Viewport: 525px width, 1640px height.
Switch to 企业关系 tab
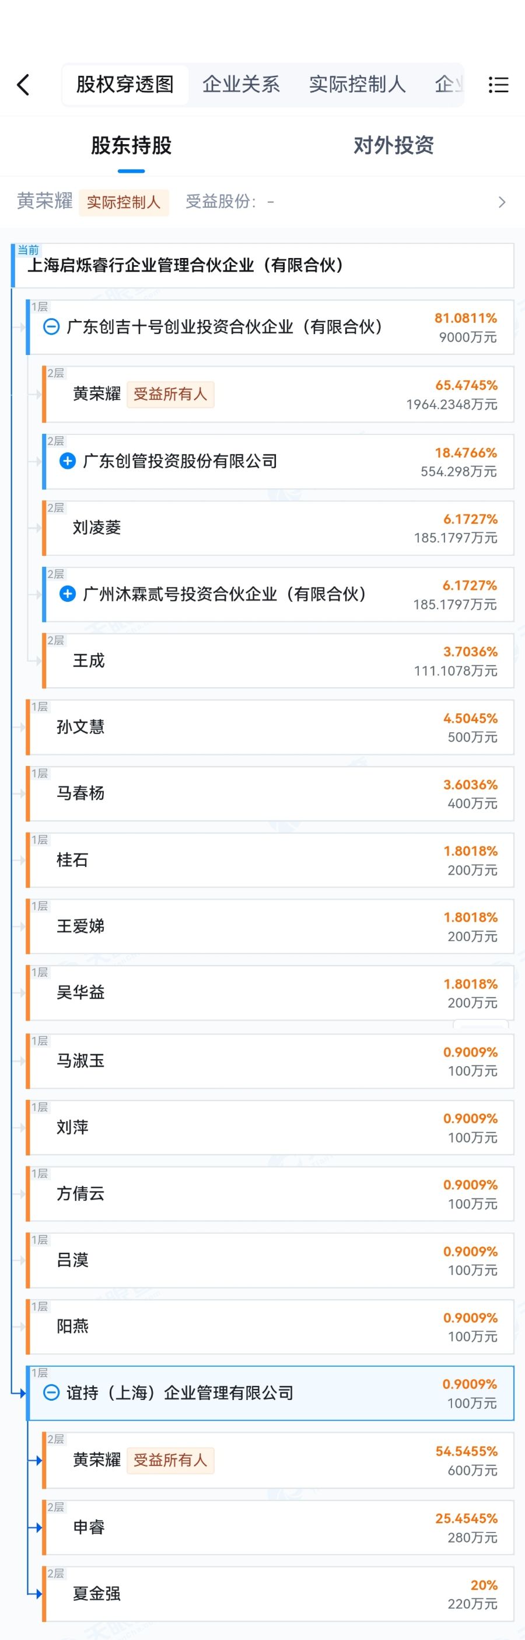(x=240, y=84)
